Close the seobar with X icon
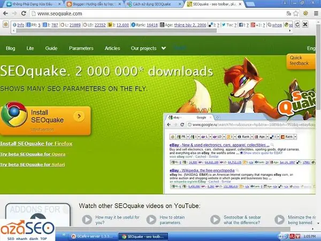The width and height of the screenshot is (321, 241). point(305,25)
